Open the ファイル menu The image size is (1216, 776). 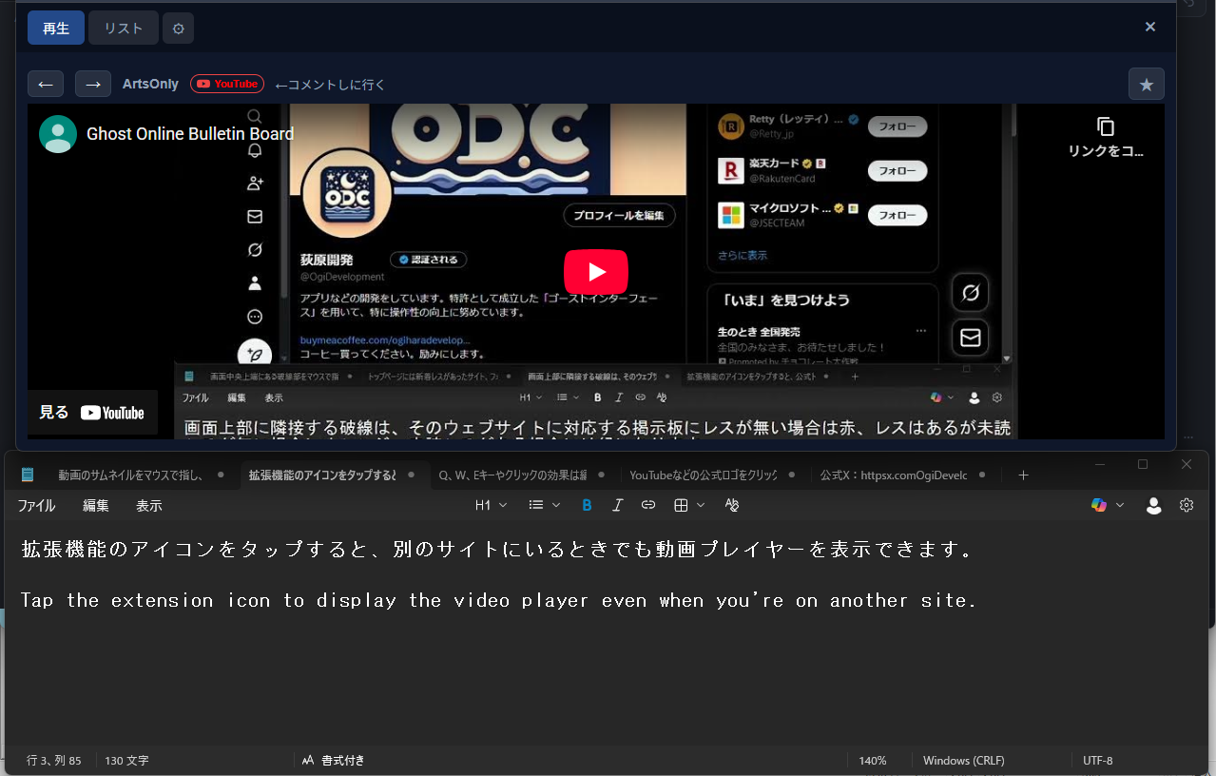[x=36, y=505]
